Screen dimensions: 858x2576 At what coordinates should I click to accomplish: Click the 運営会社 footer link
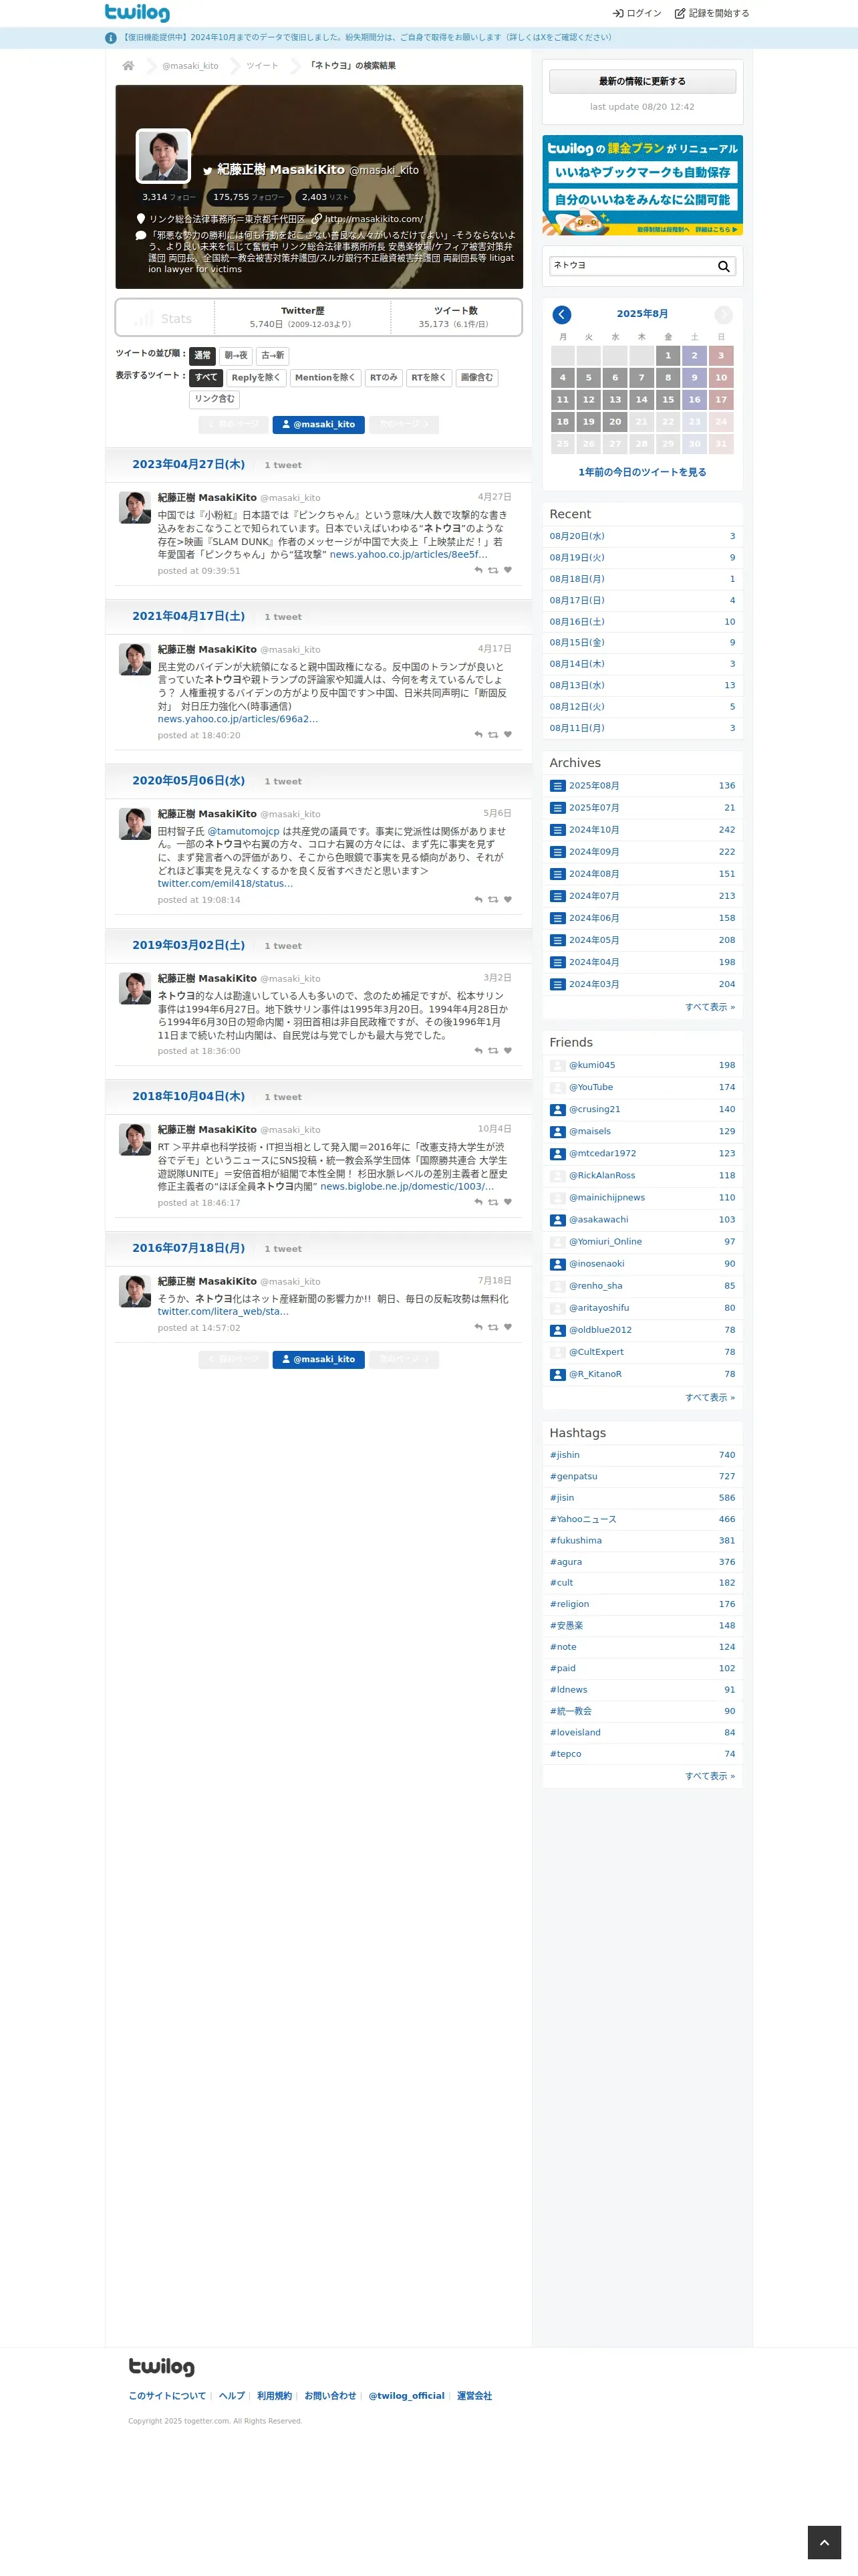pos(474,2396)
